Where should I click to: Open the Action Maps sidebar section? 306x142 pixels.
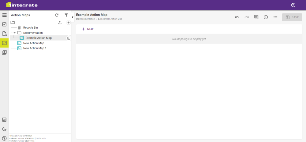click(4, 43)
